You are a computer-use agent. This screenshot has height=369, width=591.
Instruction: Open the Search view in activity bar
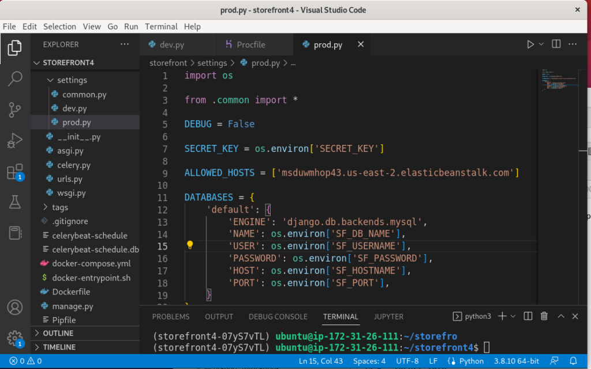tap(14, 79)
